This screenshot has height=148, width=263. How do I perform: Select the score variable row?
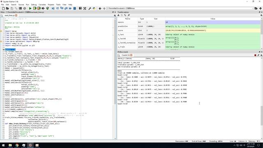click(x=189, y=30)
